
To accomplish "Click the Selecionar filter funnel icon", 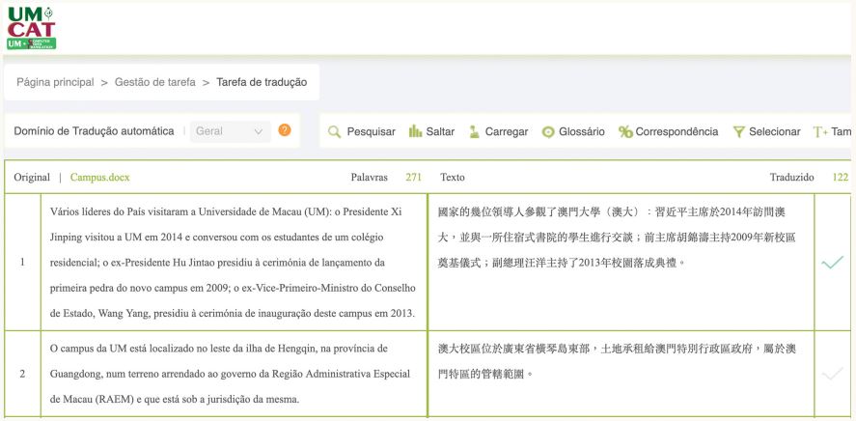I will pos(738,132).
